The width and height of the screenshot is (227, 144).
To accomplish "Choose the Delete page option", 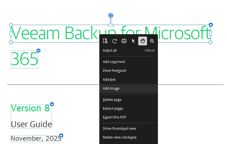I will [129, 99].
